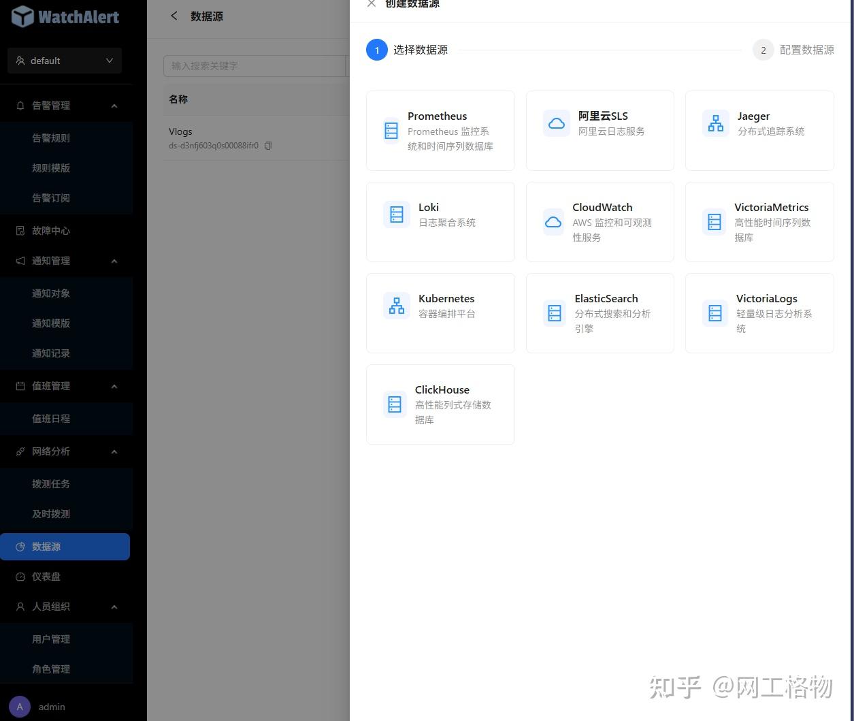This screenshot has height=721, width=854.
Task: Select VictoriaLogs lightweight log system
Action: pyautogui.click(x=759, y=313)
